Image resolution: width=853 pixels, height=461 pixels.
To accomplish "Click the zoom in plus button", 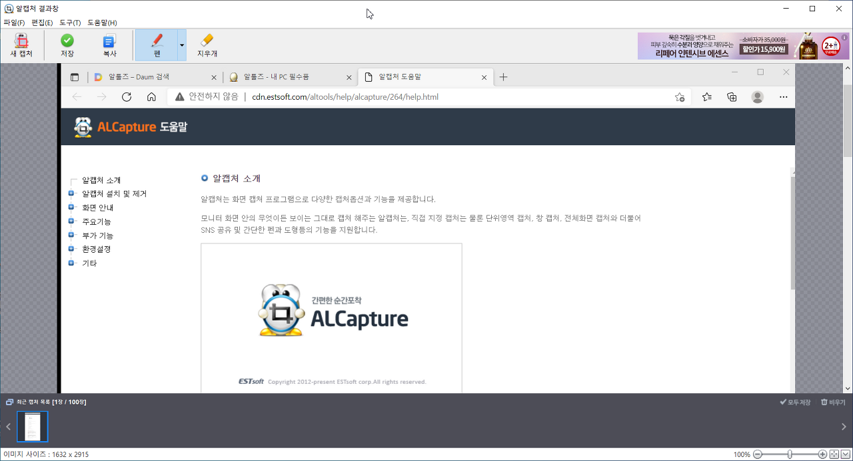I will (822, 454).
